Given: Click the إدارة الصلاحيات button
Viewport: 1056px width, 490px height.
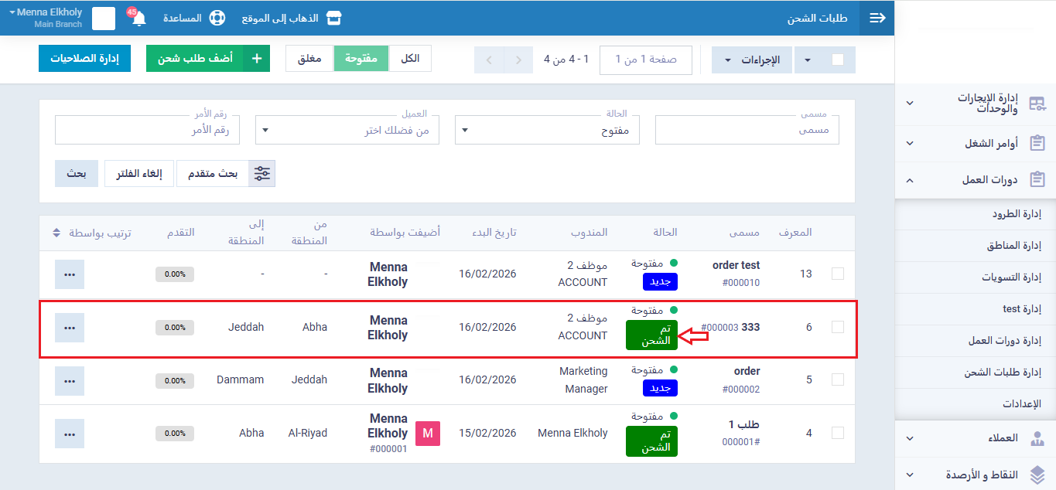Looking at the screenshot, I should pyautogui.click(x=84, y=59).
